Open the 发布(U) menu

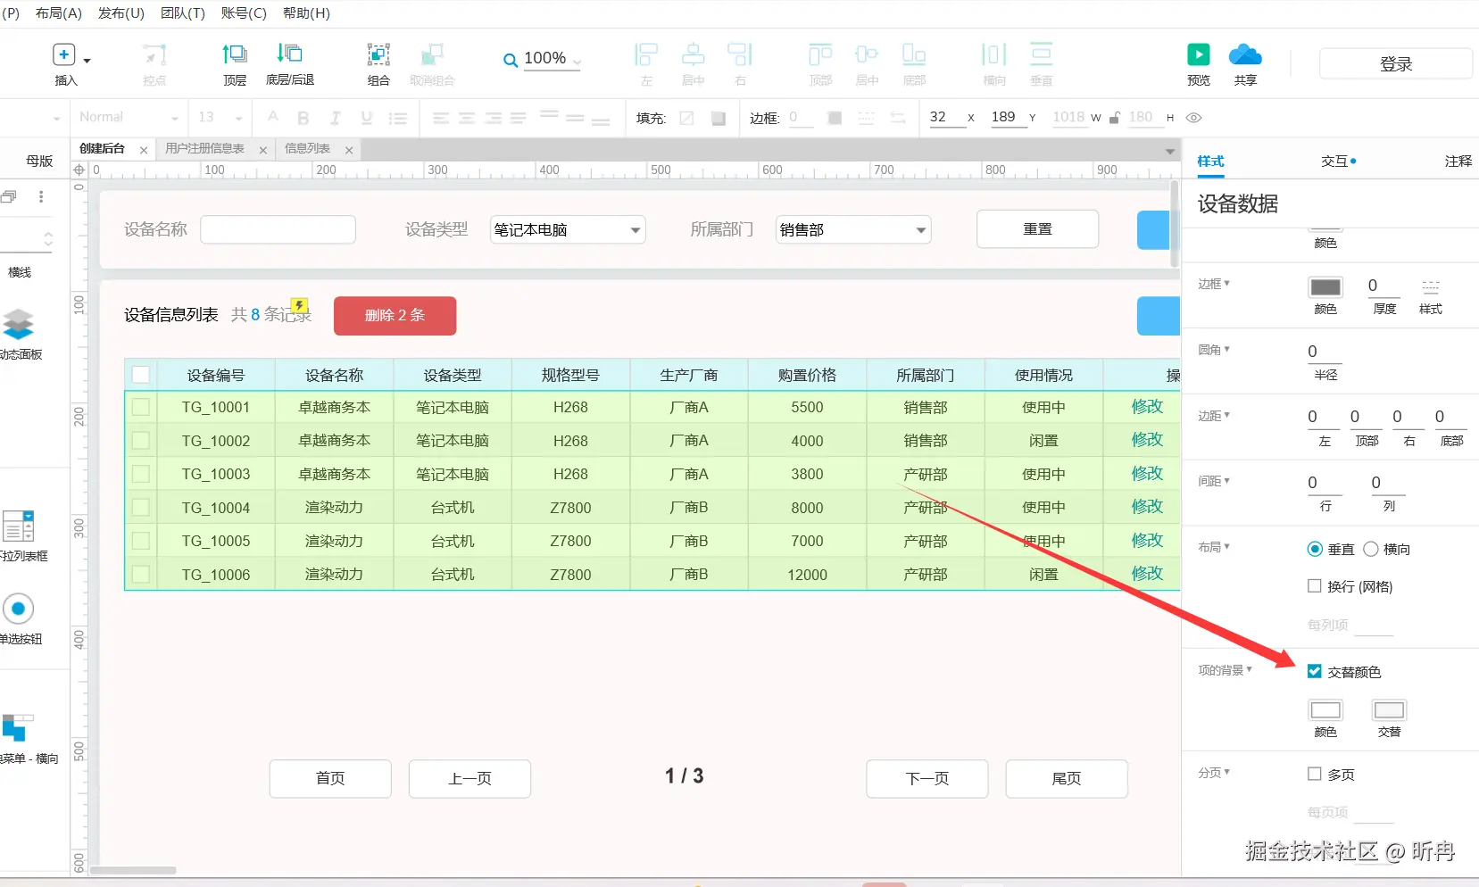(120, 13)
